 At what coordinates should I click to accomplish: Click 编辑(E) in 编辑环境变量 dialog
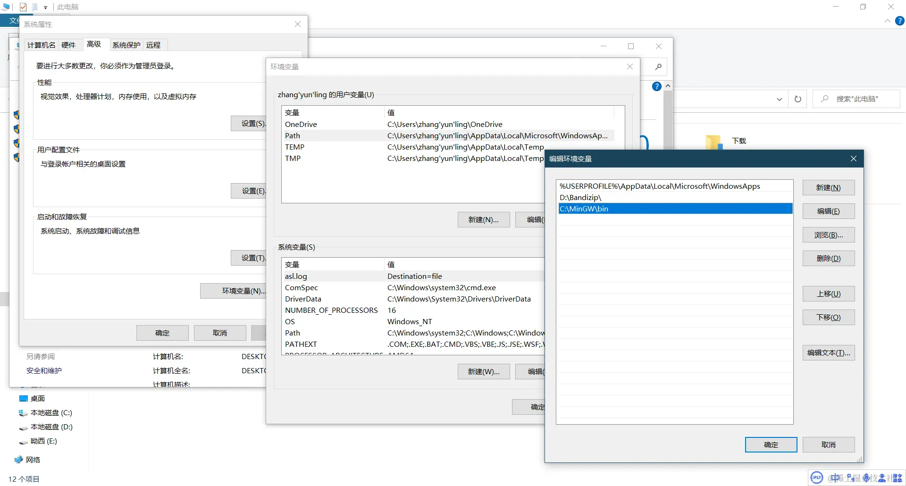click(829, 211)
